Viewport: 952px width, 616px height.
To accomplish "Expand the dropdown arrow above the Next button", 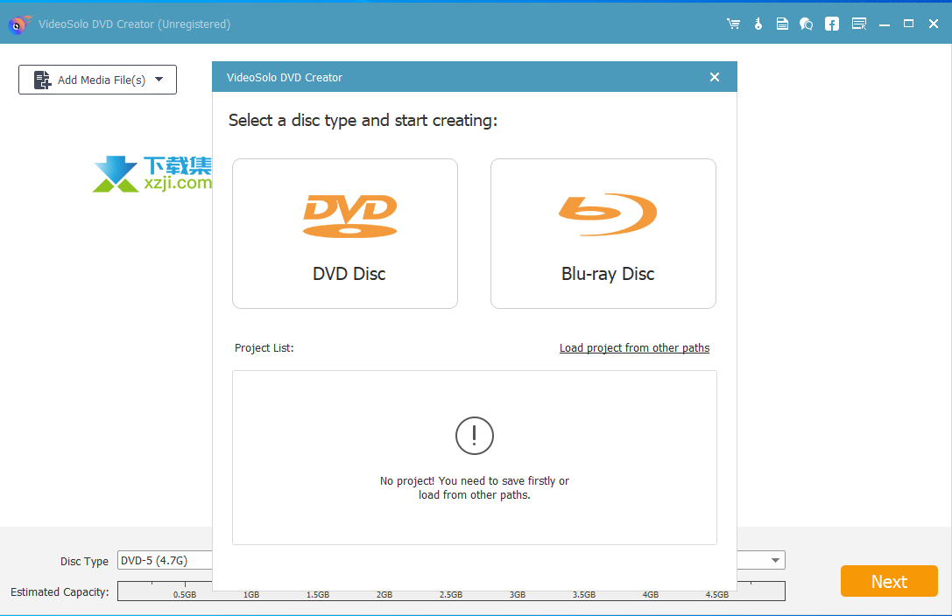I will tap(775, 560).
